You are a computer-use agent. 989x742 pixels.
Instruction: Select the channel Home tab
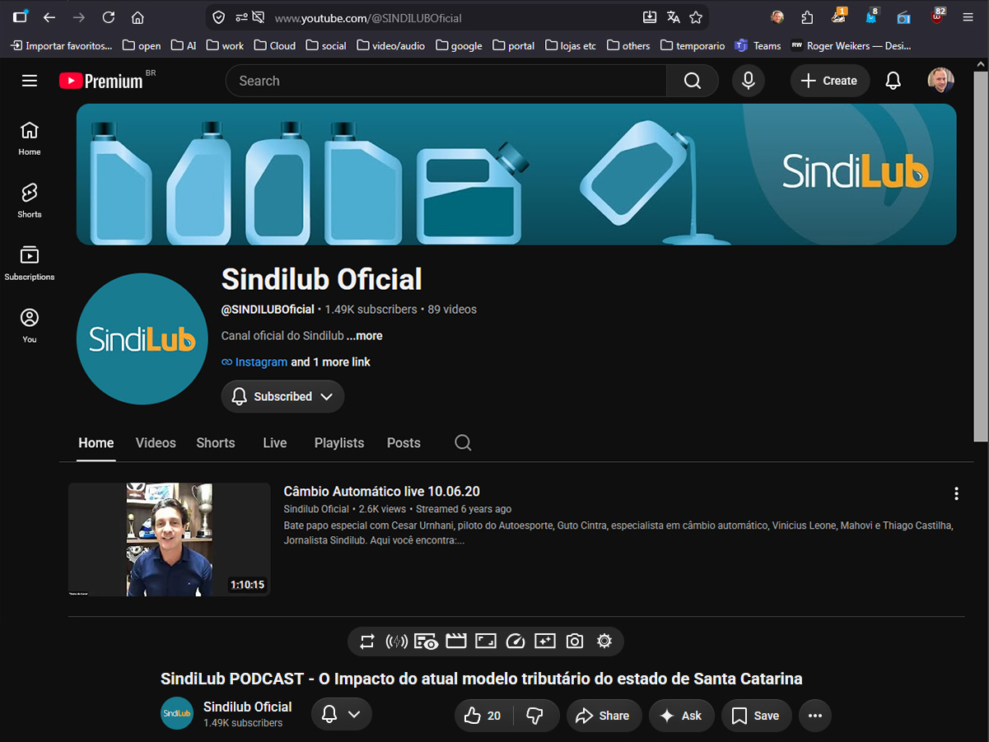click(96, 443)
